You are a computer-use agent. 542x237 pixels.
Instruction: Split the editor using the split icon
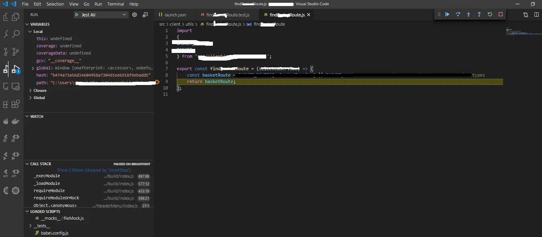click(536, 15)
